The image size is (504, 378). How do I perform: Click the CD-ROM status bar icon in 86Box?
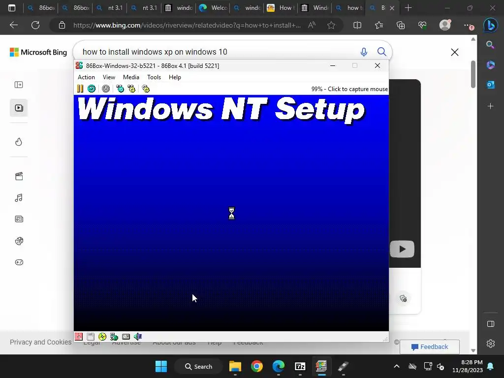102,337
